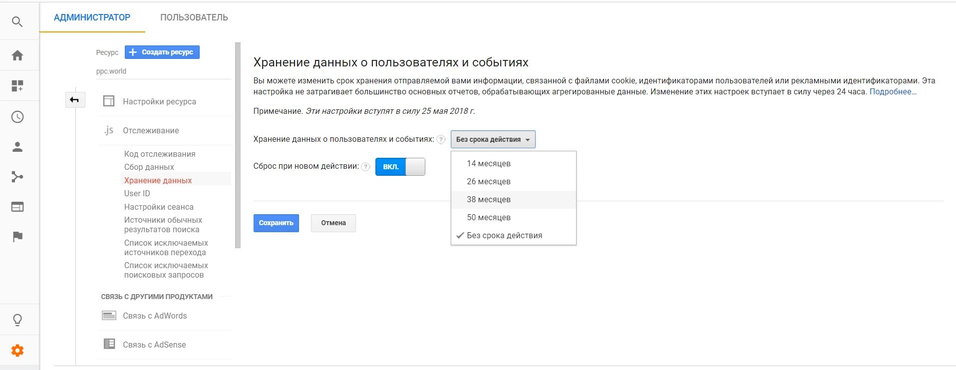Open help icon next to data retention label
This screenshot has height=370, width=956.
441,140
